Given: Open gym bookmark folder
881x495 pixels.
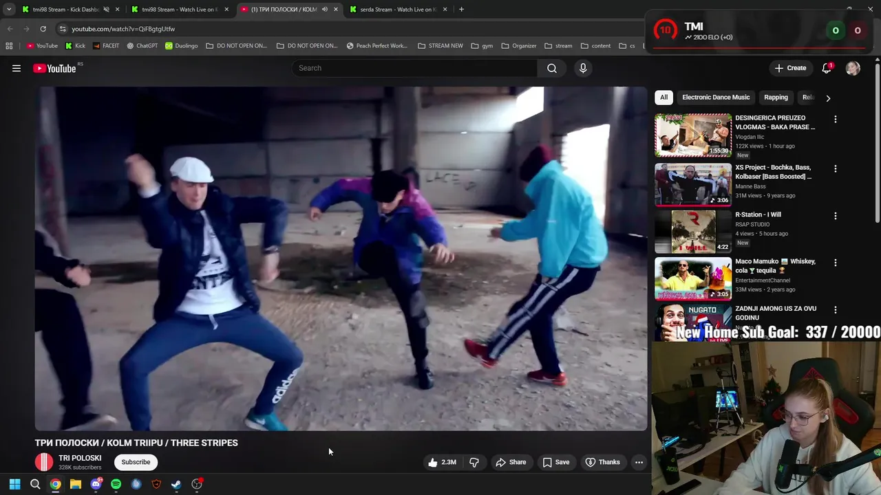Looking at the screenshot, I should [482, 46].
